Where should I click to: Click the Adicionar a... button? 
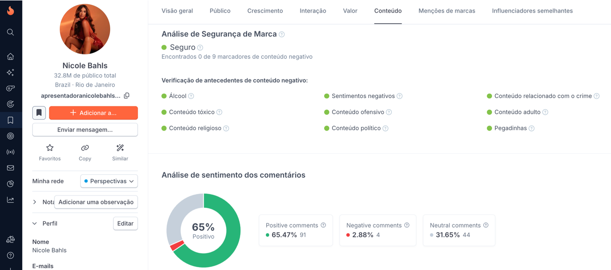(x=93, y=113)
